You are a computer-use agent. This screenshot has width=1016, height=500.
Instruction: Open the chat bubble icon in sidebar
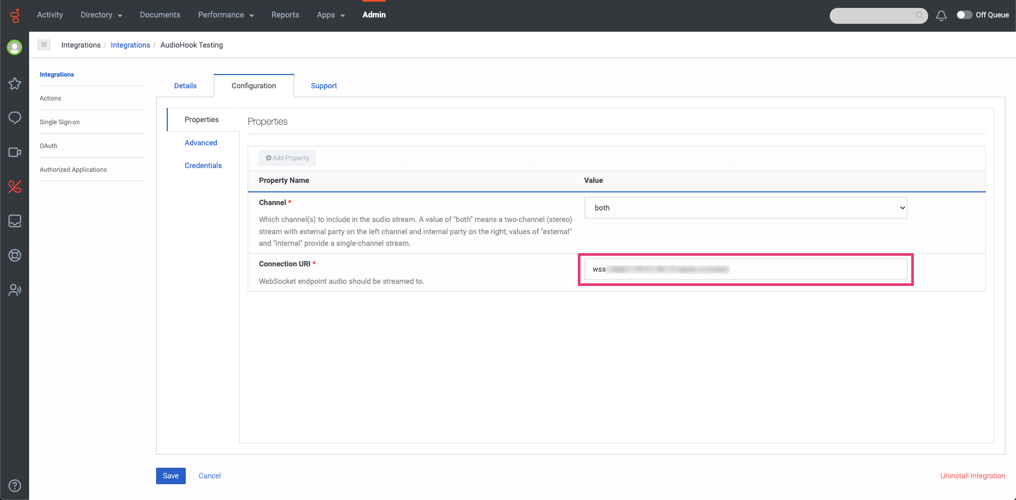point(15,117)
